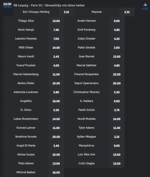Select Marcel Sabitzer odds 4.85

117,65
